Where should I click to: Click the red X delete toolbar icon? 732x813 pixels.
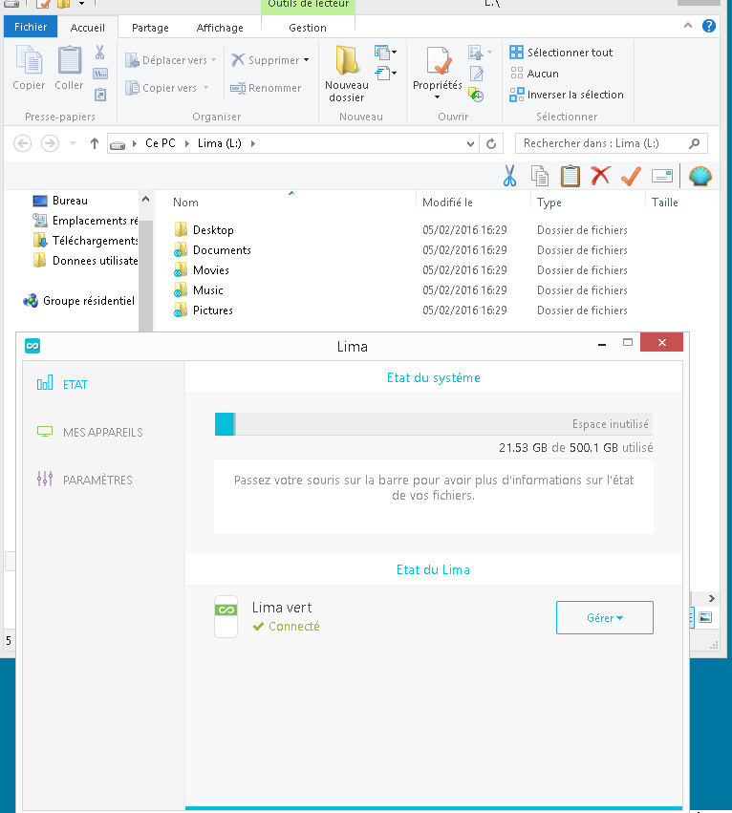click(600, 176)
